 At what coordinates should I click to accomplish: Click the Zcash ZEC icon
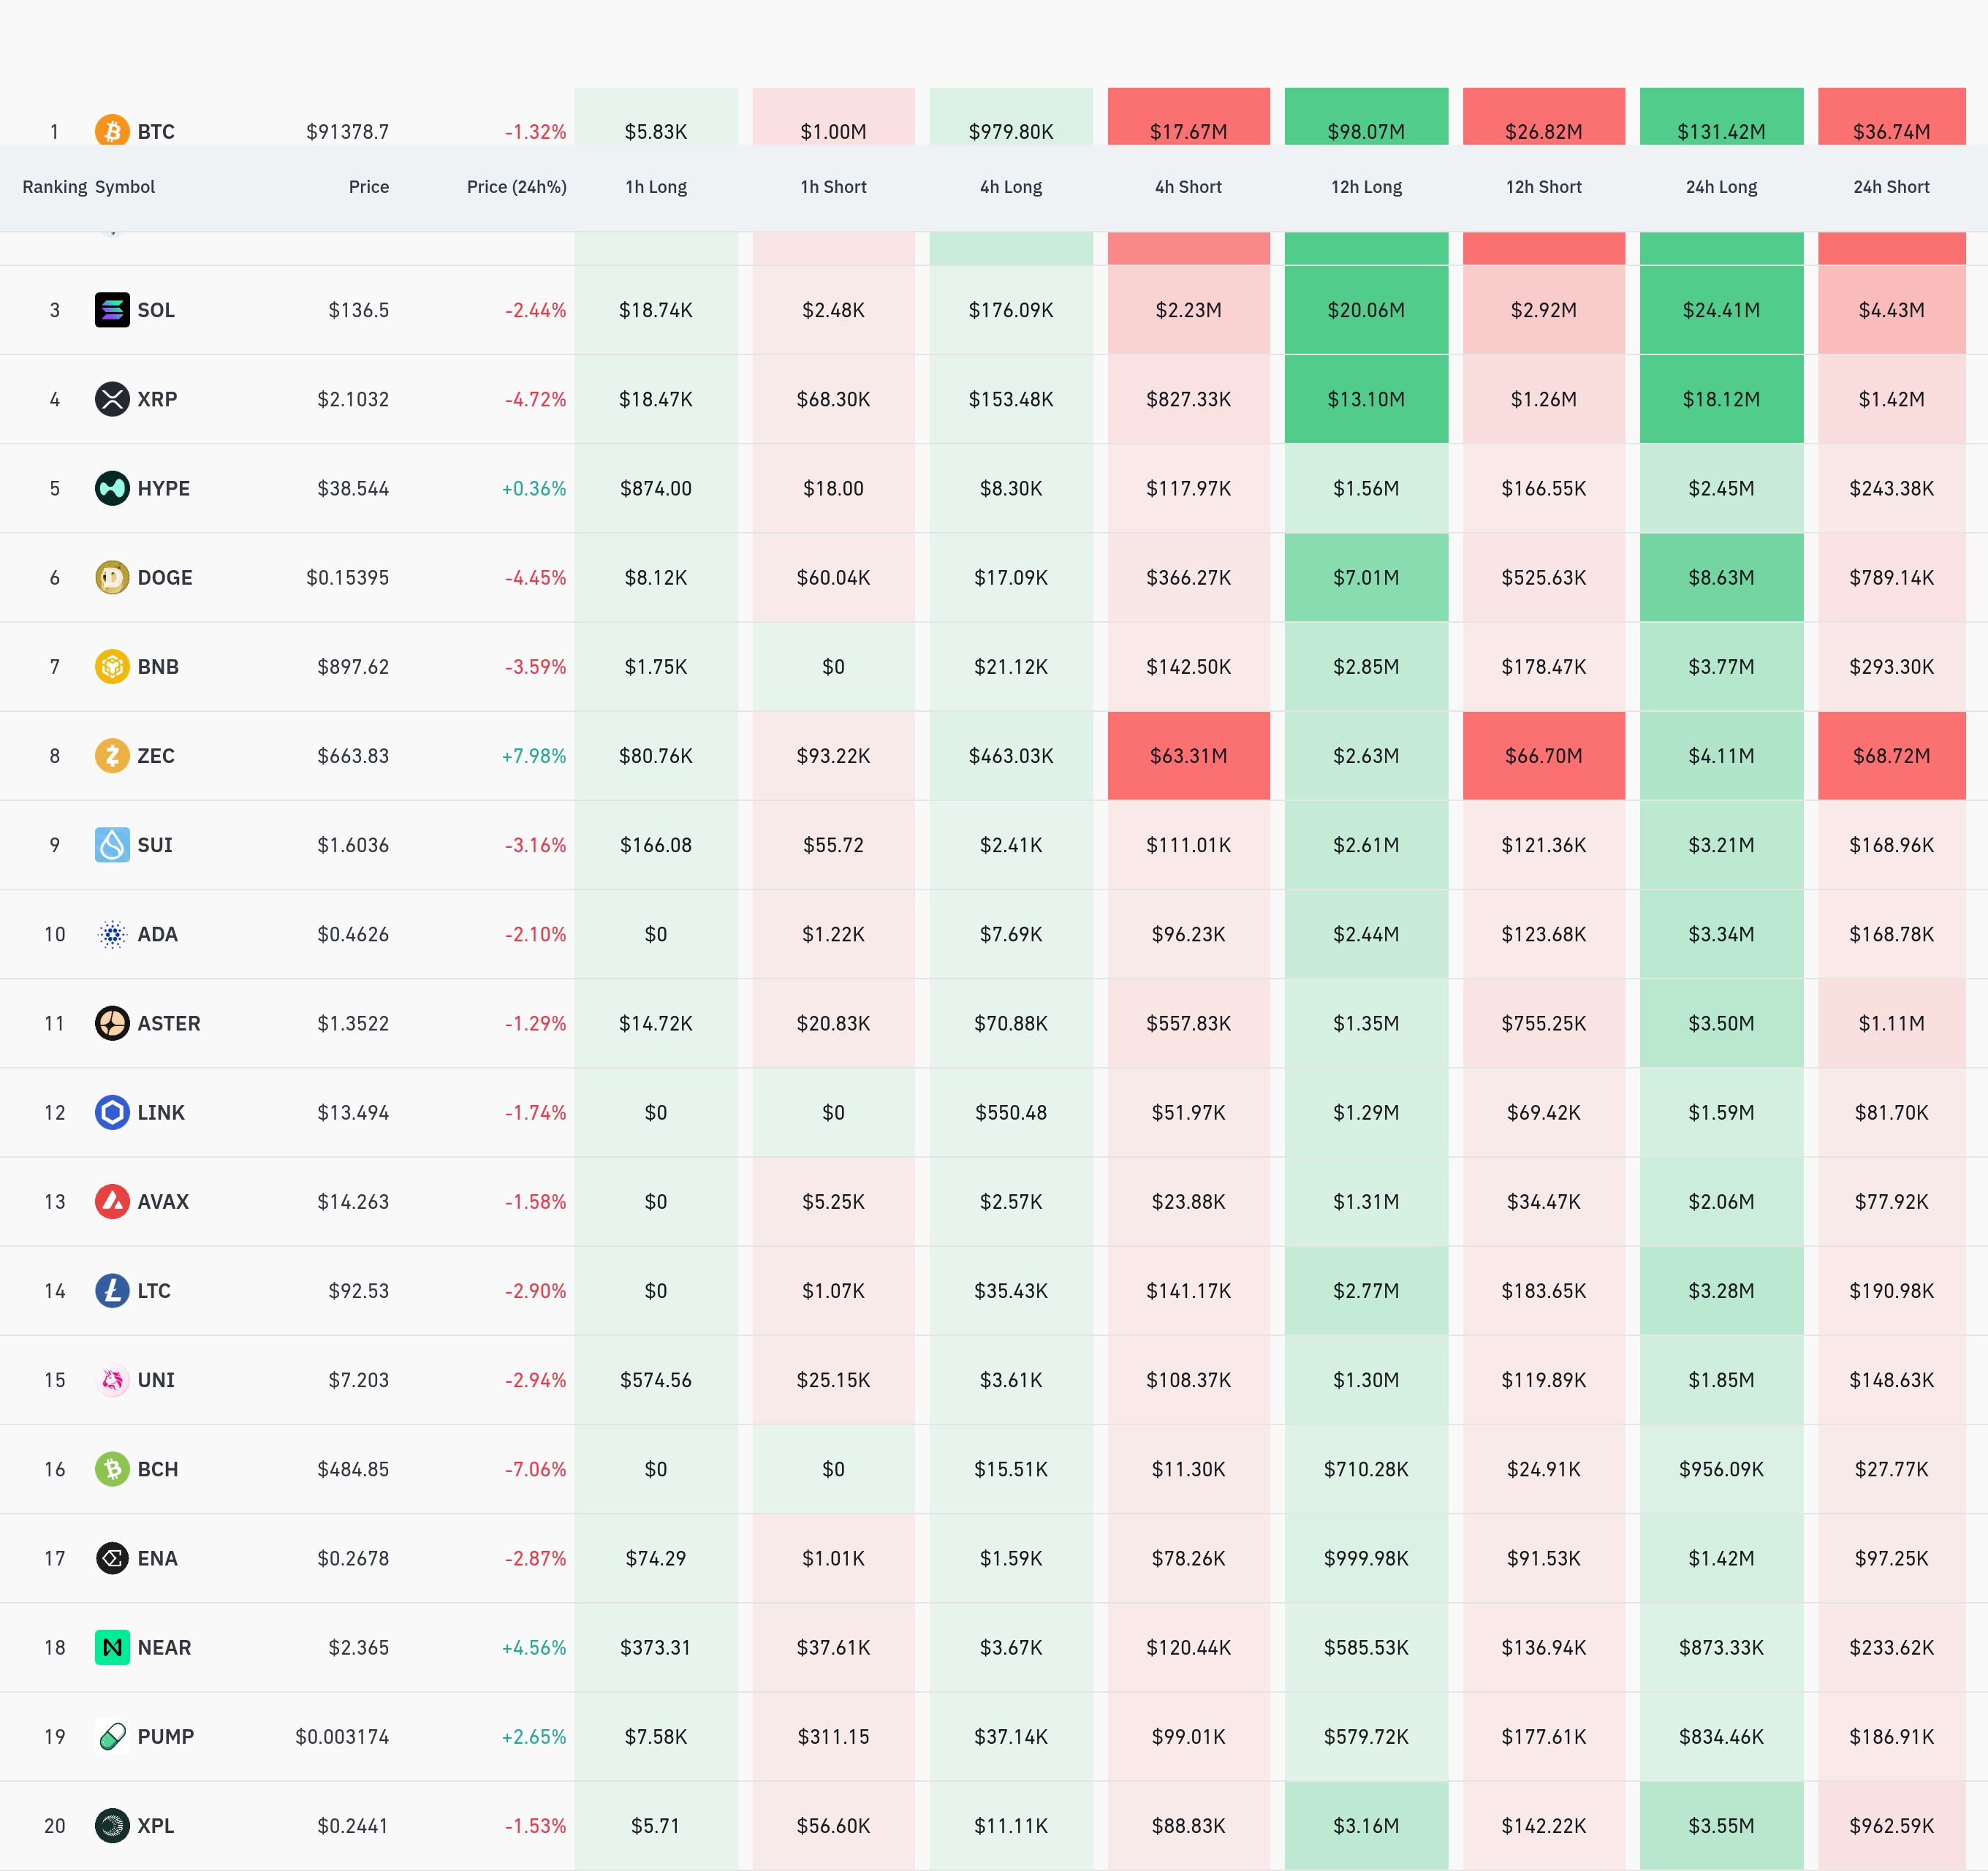(112, 755)
